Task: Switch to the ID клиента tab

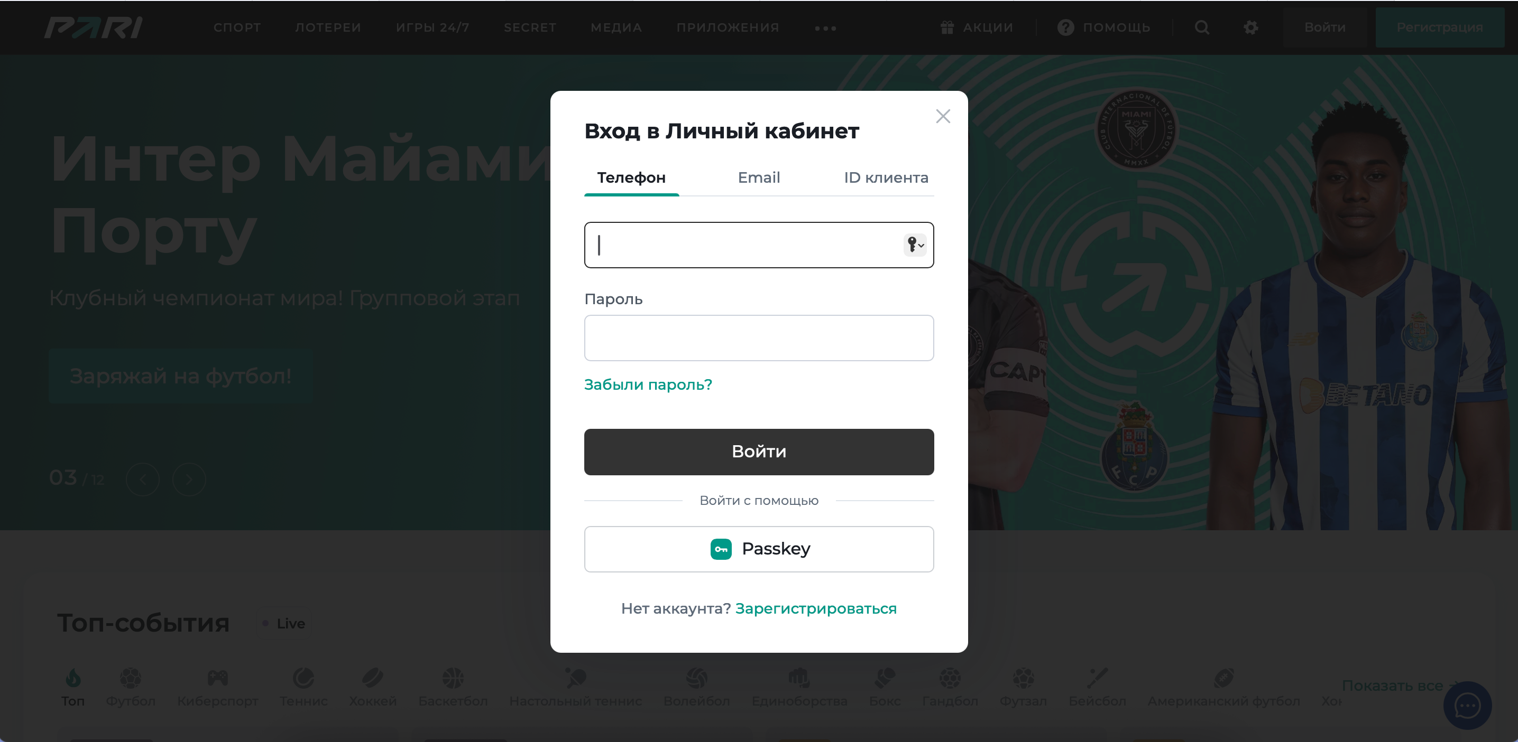Action: pyautogui.click(x=886, y=177)
